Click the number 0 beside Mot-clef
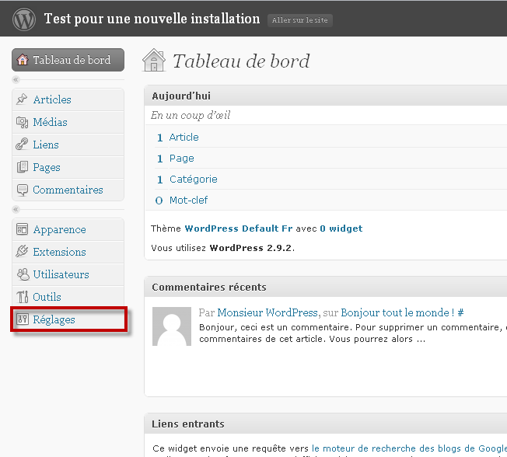Viewport: 507px width, 457px height. (x=159, y=201)
